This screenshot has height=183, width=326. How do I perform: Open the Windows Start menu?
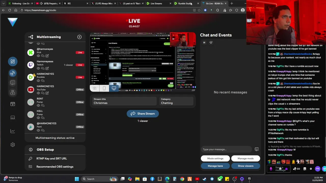pos(77,179)
